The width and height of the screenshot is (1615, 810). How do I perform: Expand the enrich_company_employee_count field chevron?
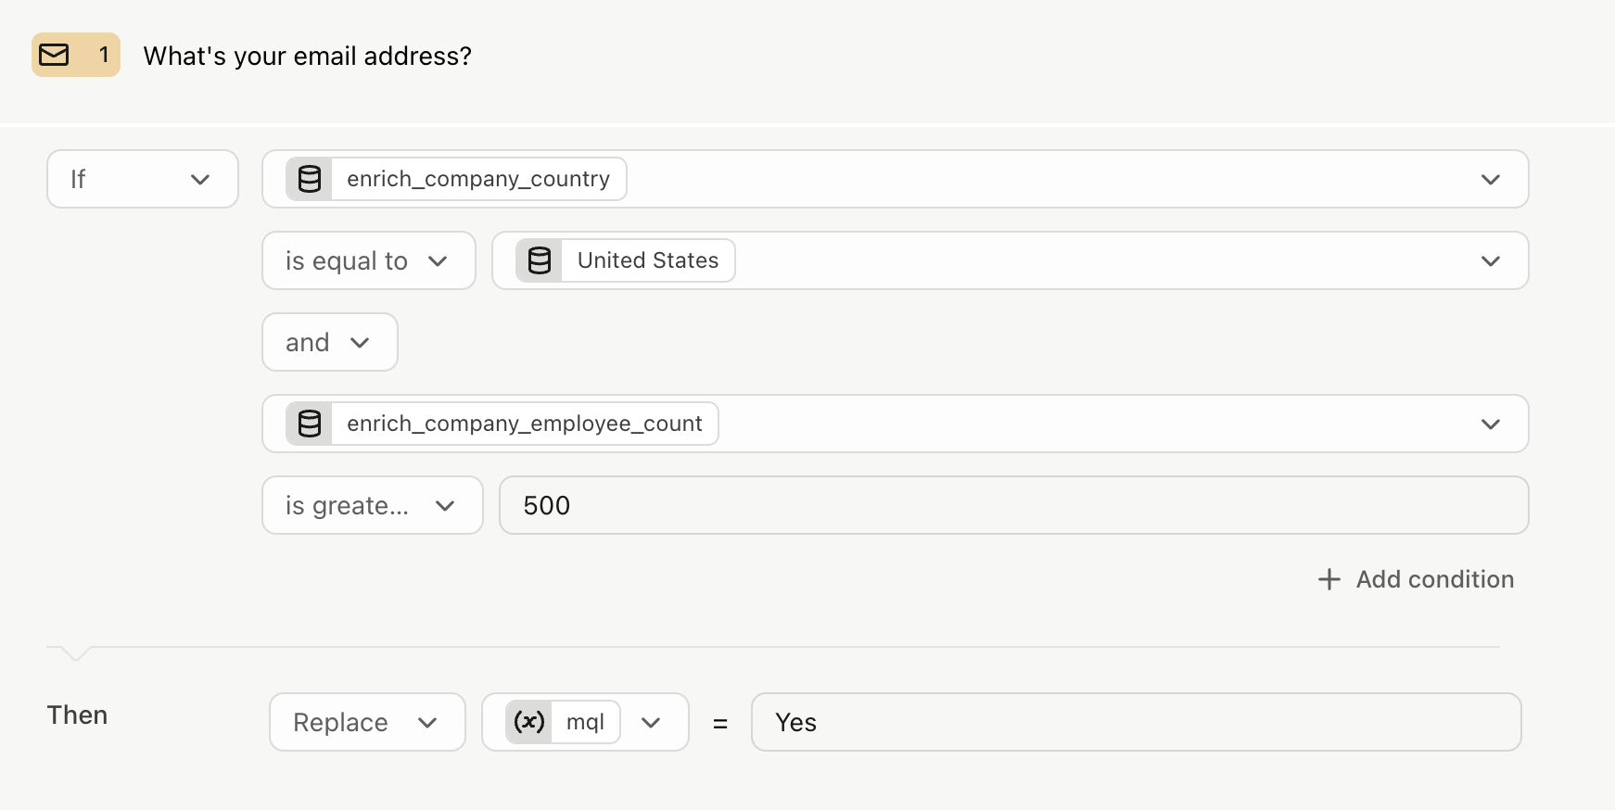pyautogui.click(x=1491, y=424)
